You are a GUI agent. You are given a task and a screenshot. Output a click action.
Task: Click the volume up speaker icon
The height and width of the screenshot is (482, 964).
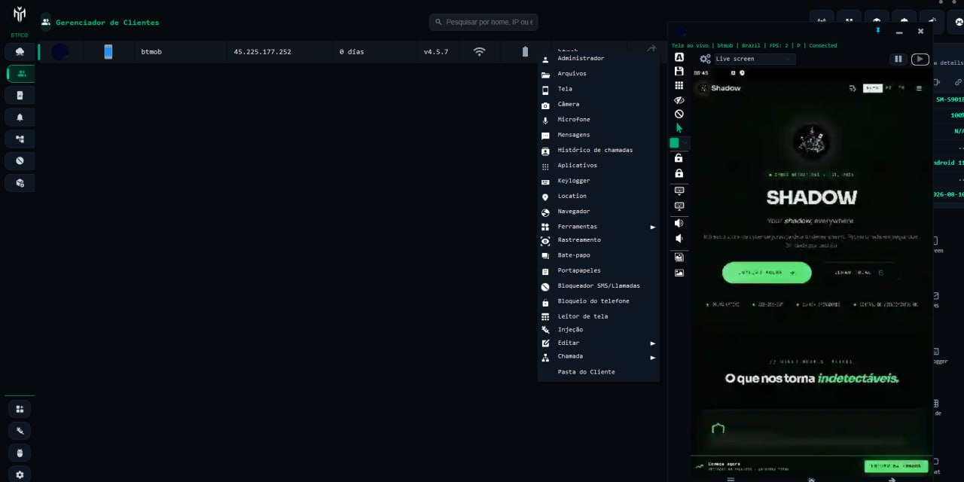[x=679, y=223]
